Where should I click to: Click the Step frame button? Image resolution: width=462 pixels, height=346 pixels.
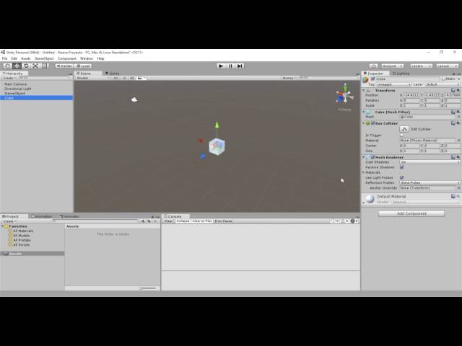click(240, 66)
